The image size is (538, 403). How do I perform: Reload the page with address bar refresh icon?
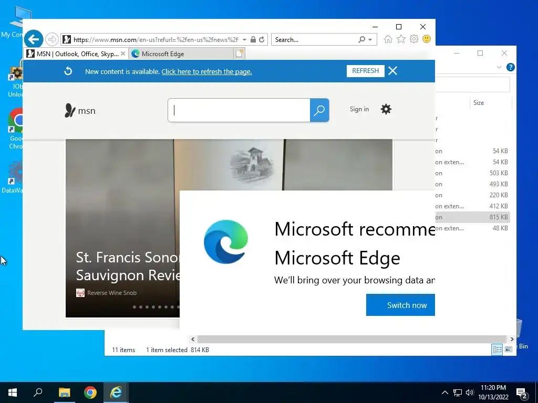click(262, 39)
